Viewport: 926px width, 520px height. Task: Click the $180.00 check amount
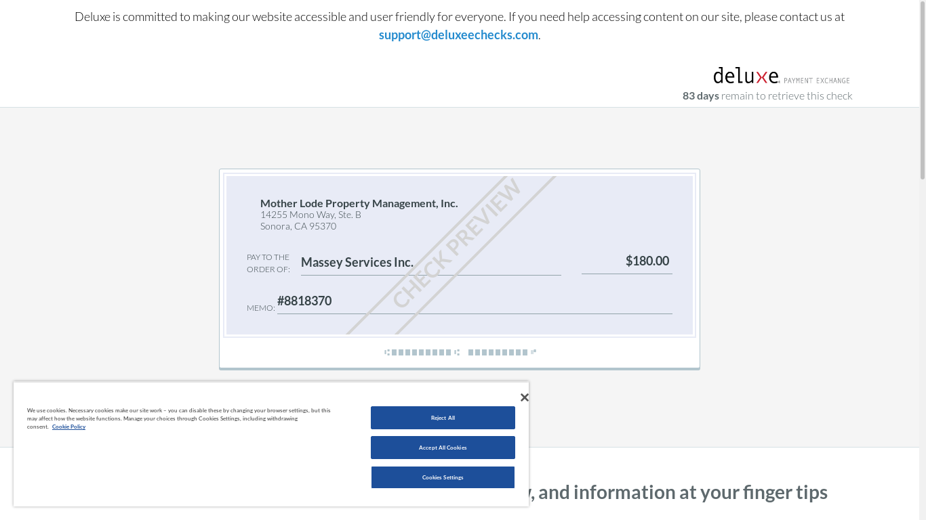(x=647, y=261)
